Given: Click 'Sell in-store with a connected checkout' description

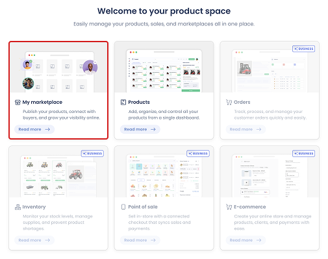Looking at the screenshot, I should (160, 223).
